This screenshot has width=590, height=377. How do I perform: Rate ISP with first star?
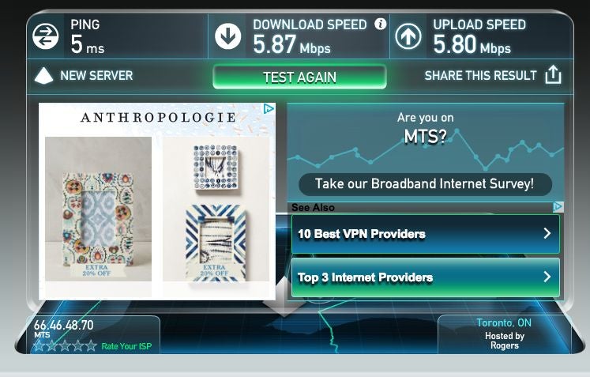(x=39, y=345)
